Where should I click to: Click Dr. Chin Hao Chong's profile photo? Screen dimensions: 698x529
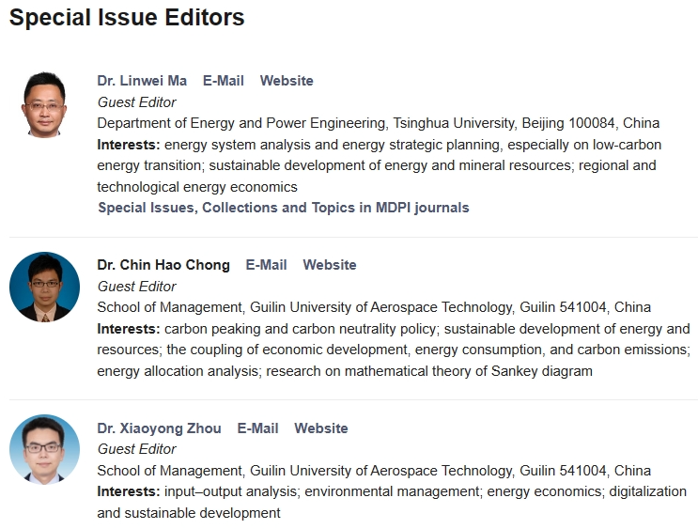44,287
